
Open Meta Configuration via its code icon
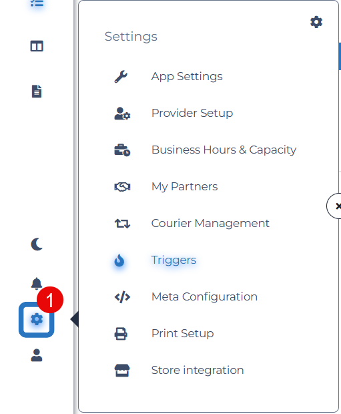(122, 297)
